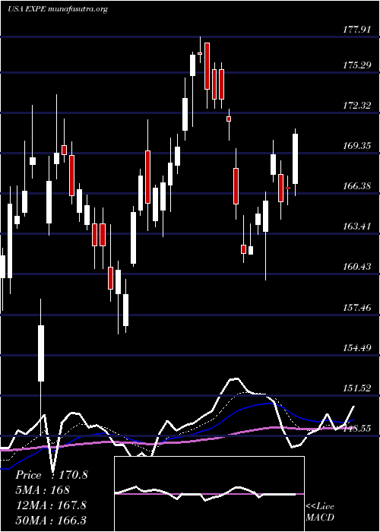Select the 154.49 price axis label
The image size is (380, 532).
[356, 348]
